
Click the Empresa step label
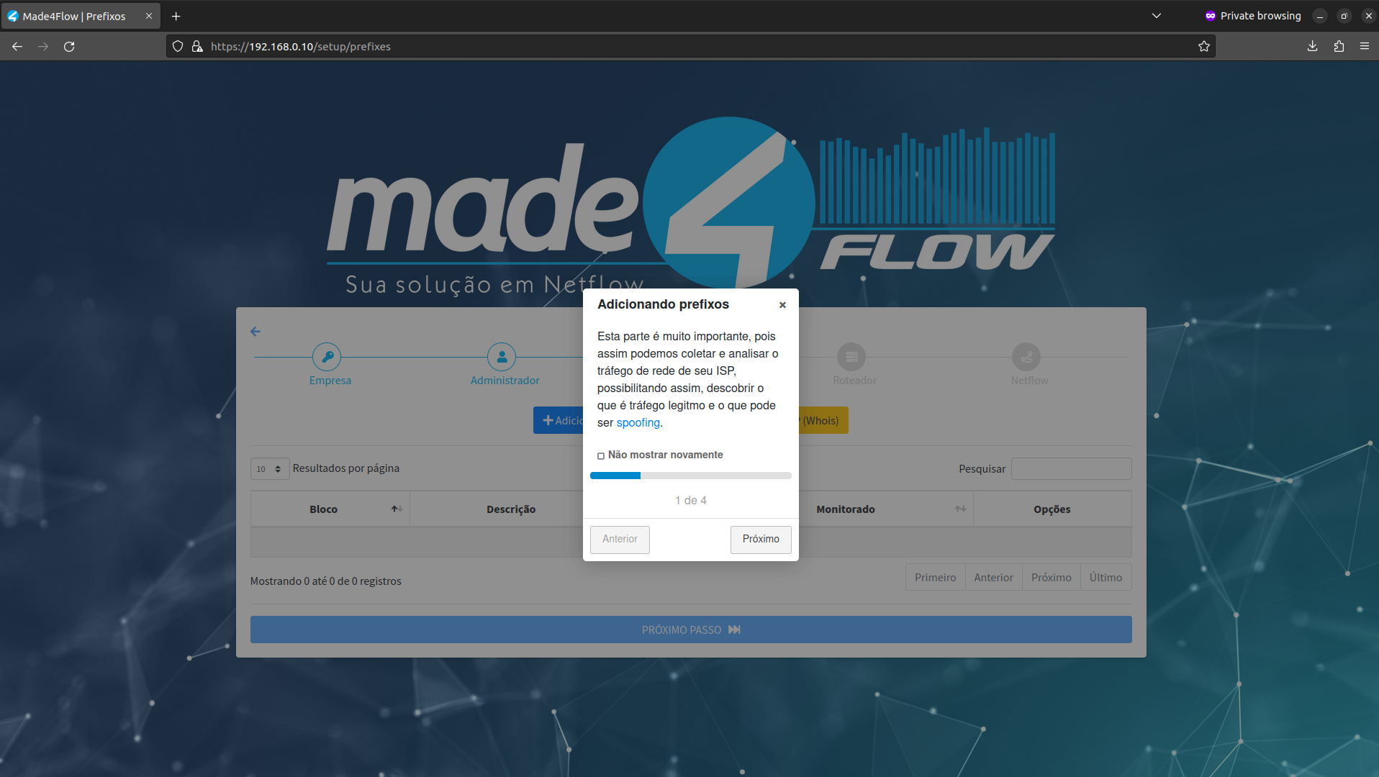pyautogui.click(x=330, y=381)
